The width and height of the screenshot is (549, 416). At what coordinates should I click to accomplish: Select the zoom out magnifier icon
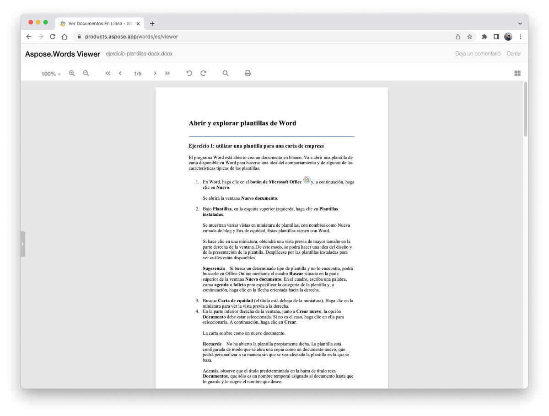pyautogui.click(x=86, y=73)
